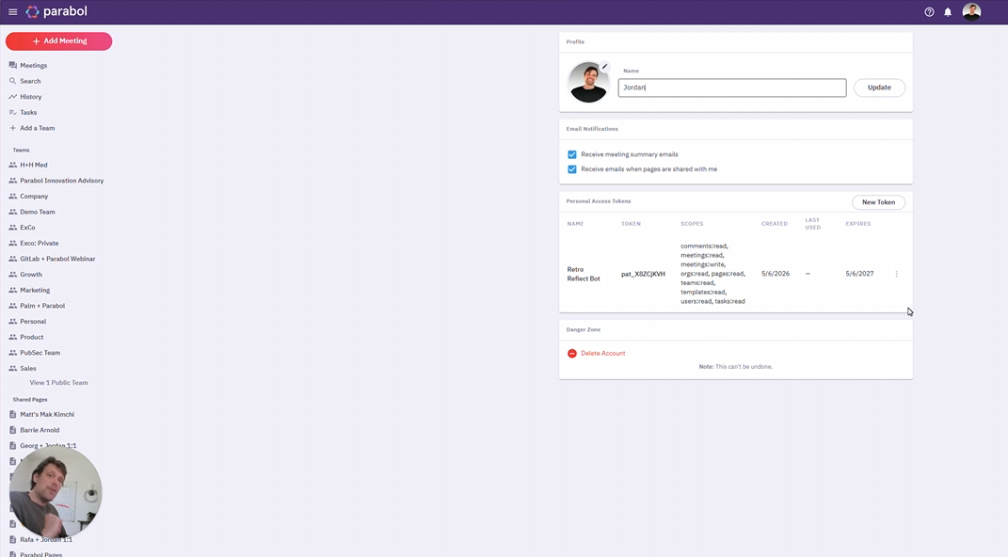This screenshot has height=557, width=1008.
Task: Click the page icon beside Barrie Arnold
Action: (x=13, y=430)
